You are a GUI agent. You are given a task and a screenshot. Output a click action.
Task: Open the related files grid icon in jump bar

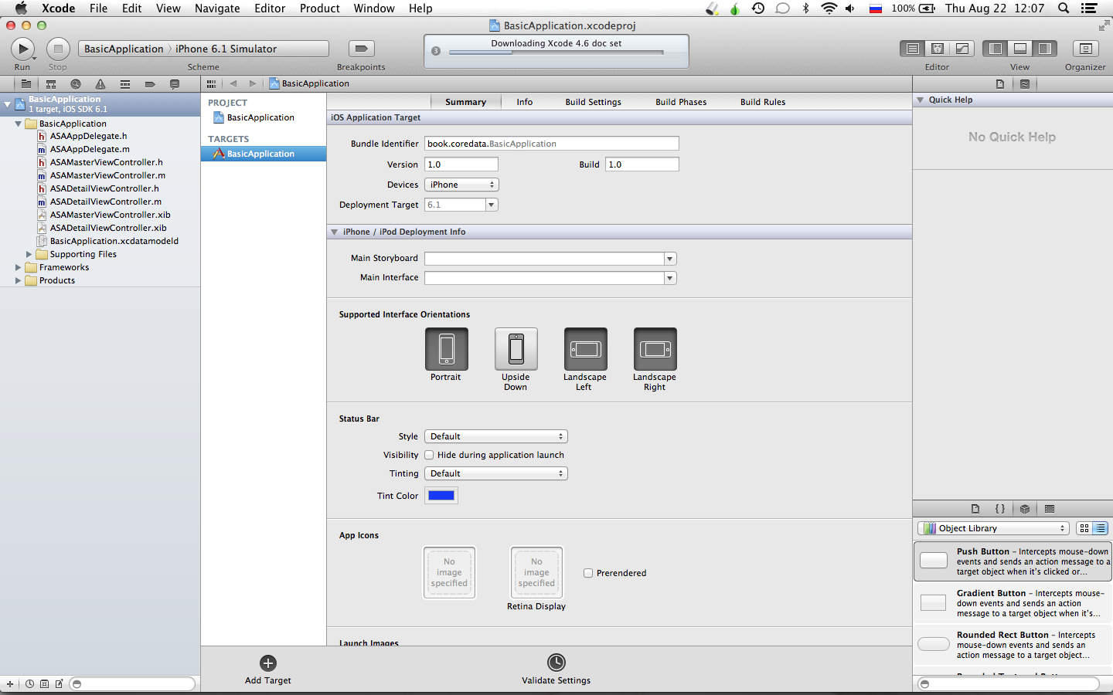(211, 83)
